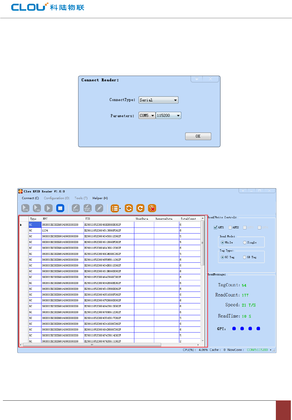Click the UserData column header
The image size is (292, 420).
point(144,219)
